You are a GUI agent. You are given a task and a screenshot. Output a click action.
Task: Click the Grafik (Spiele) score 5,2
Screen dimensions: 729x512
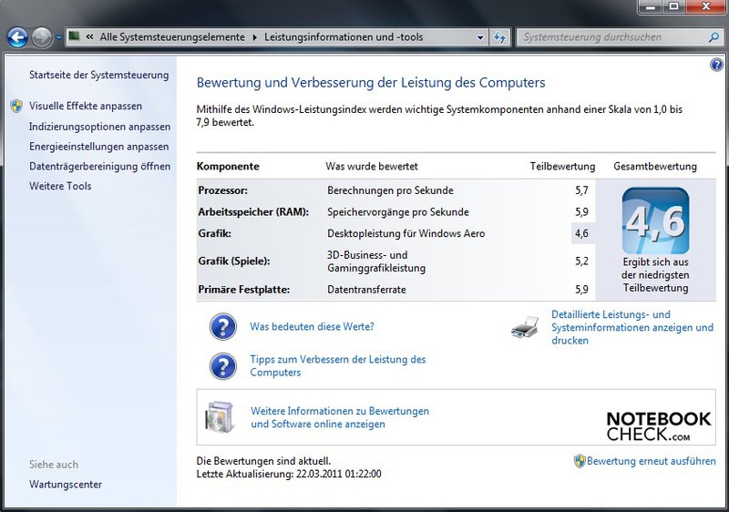pyautogui.click(x=581, y=261)
